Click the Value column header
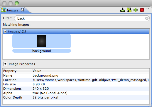This screenshot has height=107, width=152. [91, 71]
